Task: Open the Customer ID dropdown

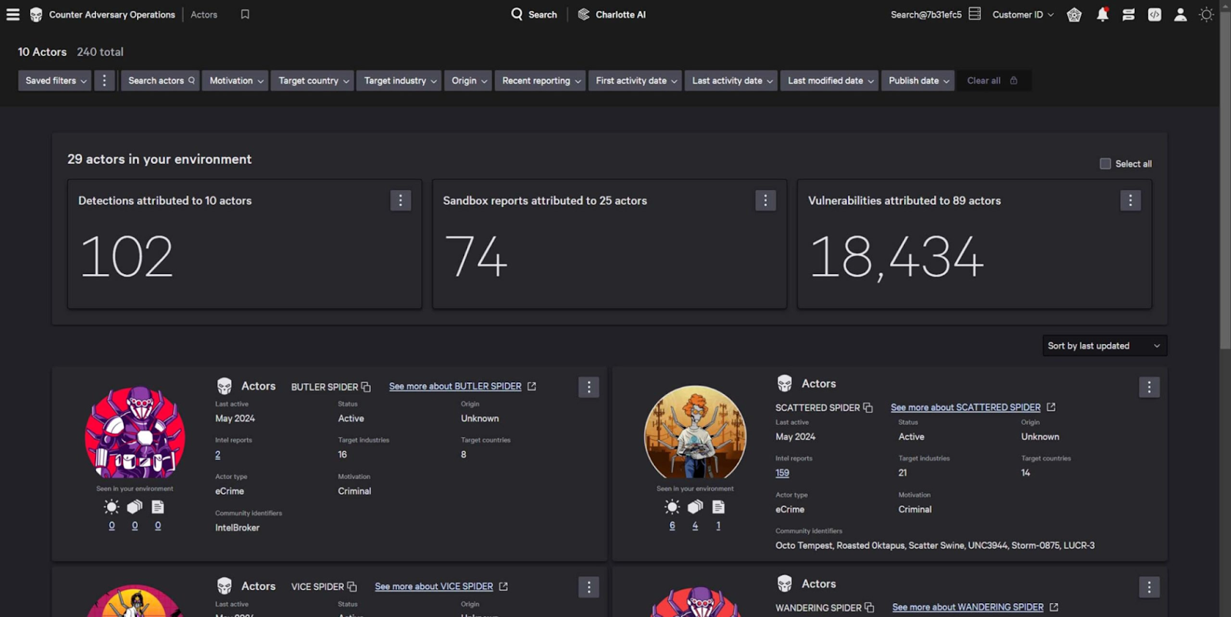Action: tap(1022, 15)
